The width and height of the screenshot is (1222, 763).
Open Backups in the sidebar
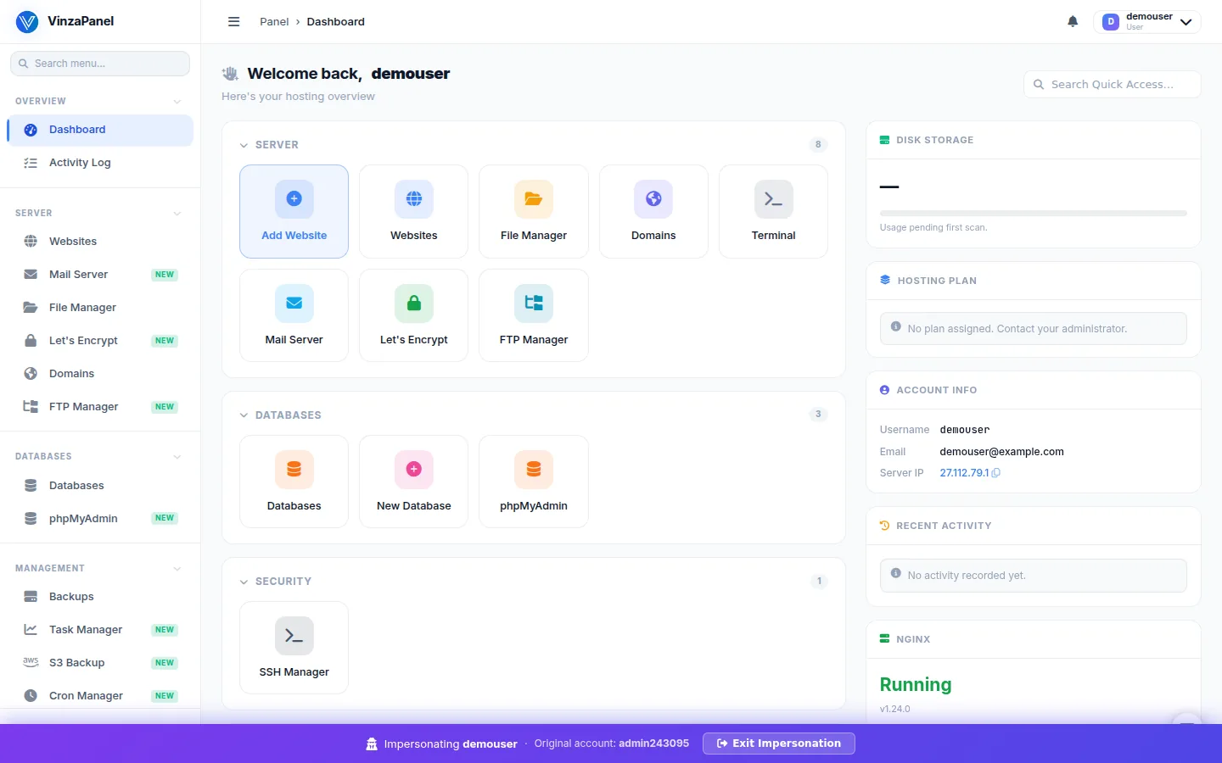[x=100, y=597]
